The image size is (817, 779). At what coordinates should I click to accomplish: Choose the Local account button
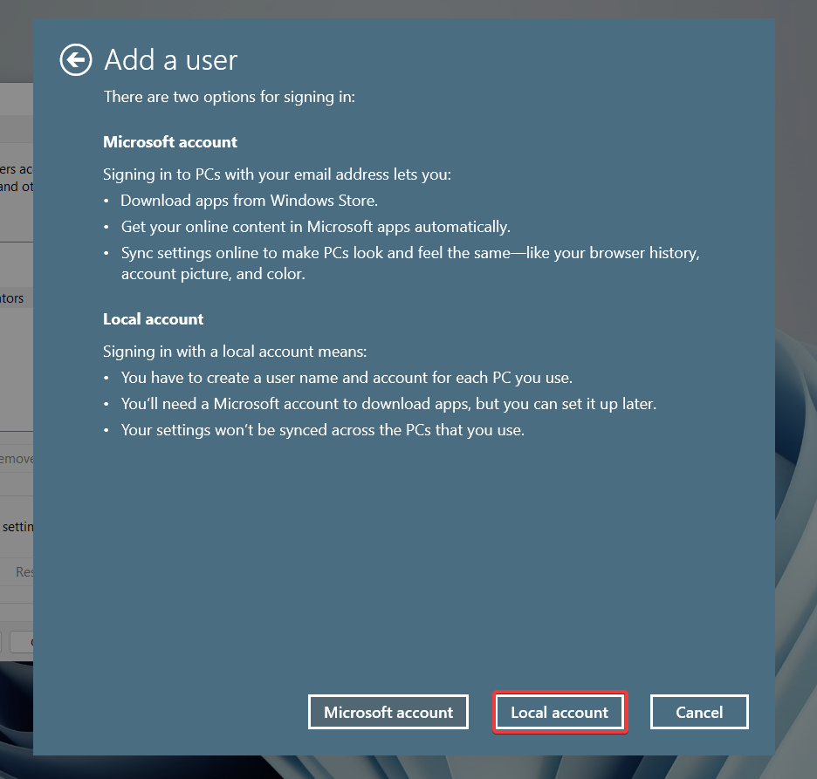(x=560, y=712)
